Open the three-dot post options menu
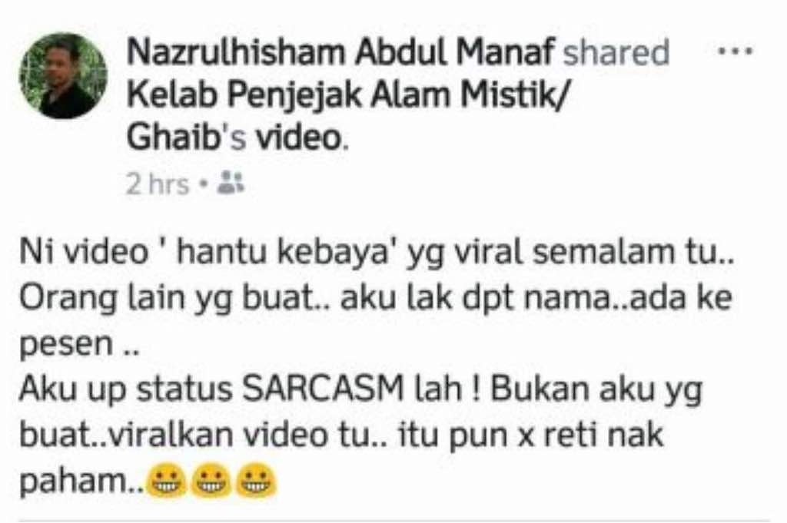This screenshot has height=523, width=787. click(x=736, y=51)
